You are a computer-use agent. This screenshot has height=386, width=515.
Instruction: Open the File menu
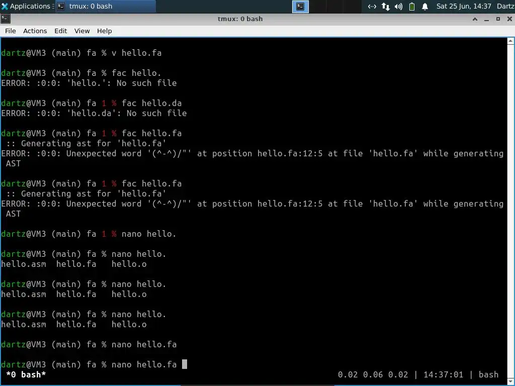[10, 31]
